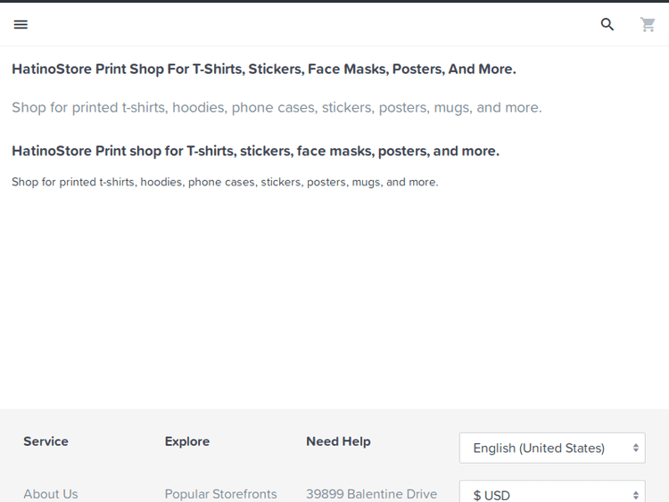Viewport: 669px width, 502px height.
Task: Click the white header bar between the menu and search icons
Action: pos(312,25)
